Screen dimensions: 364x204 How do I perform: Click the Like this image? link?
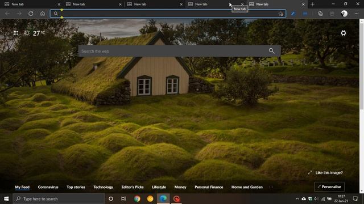[329, 173]
